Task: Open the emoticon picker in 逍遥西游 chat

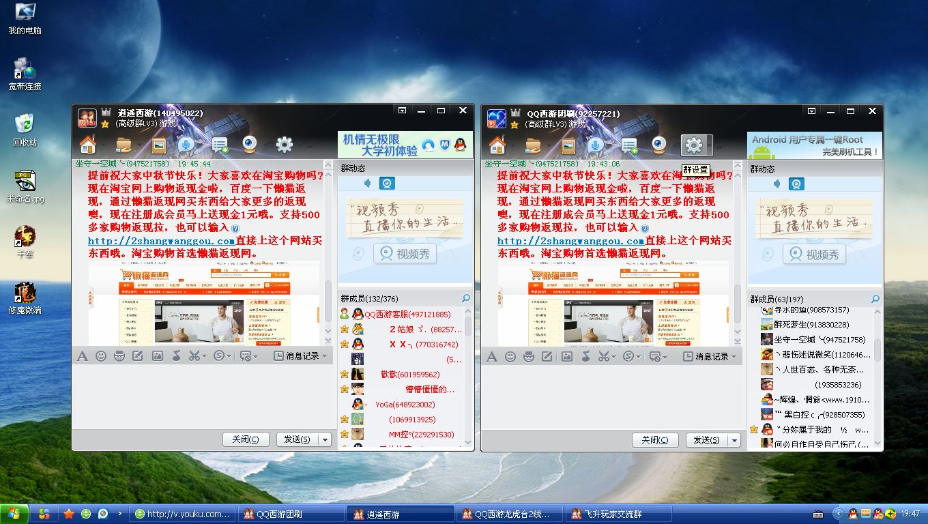Action: coord(101,356)
